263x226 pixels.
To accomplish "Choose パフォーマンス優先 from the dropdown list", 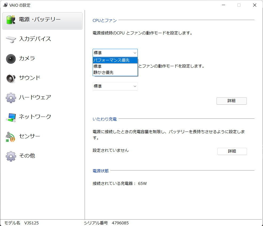I will pyautogui.click(x=115, y=60).
